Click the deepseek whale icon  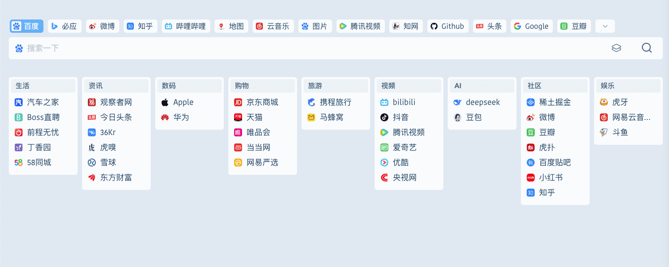[458, 102]
